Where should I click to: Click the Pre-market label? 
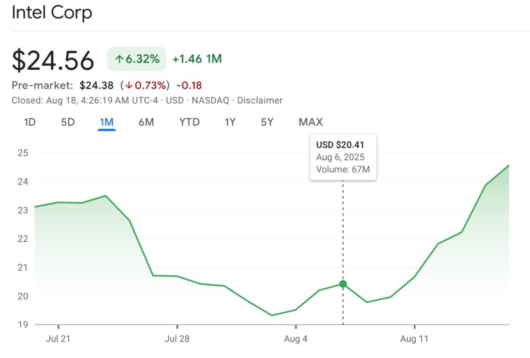(x=42, y=85)
